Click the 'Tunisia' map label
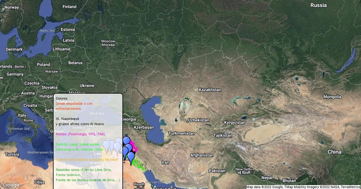Image resolution: width=361 pixels, height=189 pixels. click(12, 154)
